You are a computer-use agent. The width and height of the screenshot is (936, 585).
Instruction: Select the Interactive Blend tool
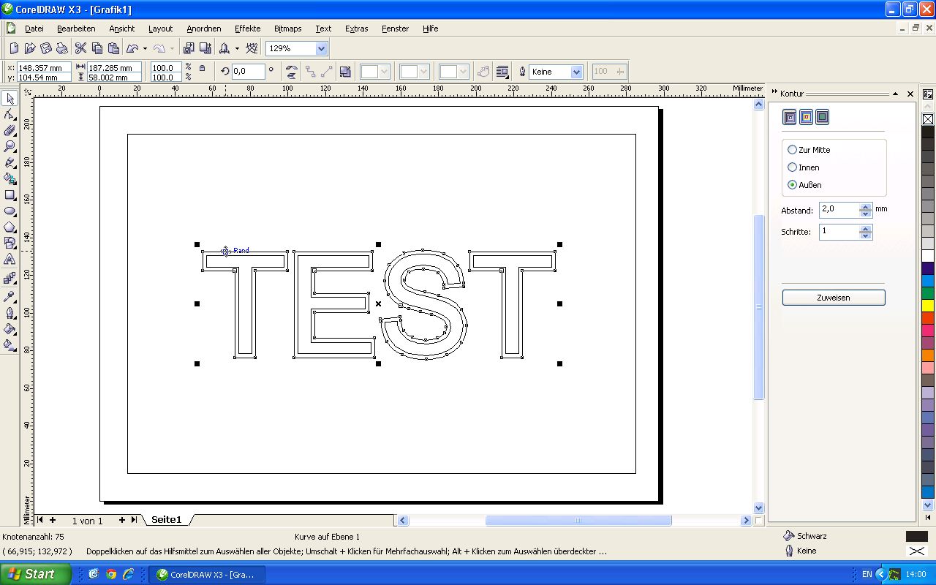point(10,279)
